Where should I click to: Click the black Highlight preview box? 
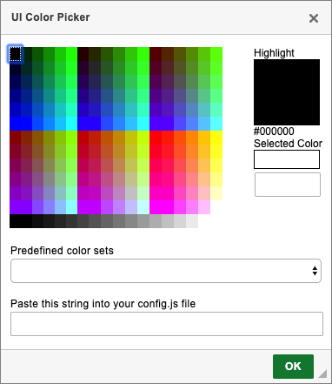287,92
